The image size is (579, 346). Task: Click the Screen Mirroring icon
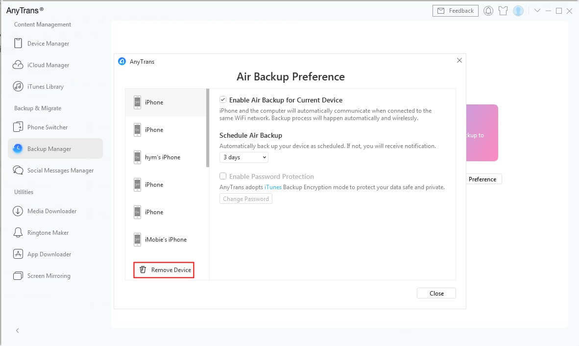coord(18,276)
